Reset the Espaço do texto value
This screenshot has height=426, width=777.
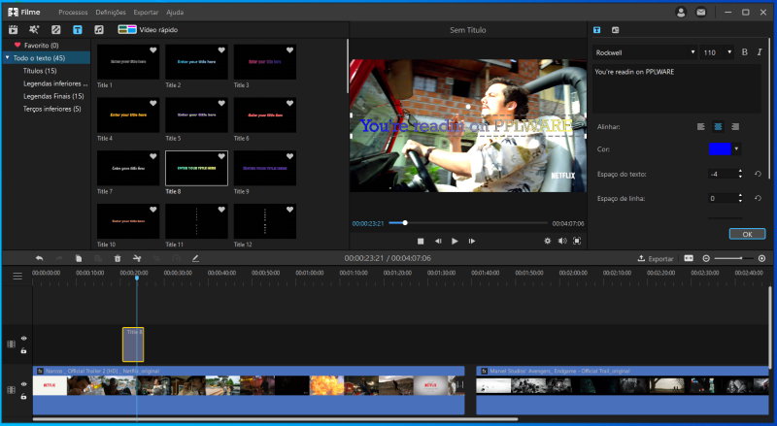tap(758, 174)
